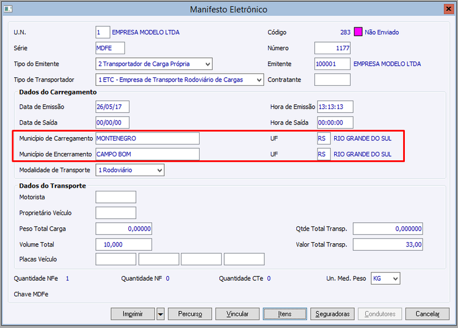Image resolution: width=458 pixels, height=328 pixels.
Task: Click the Município de Encerramento field
Action: tap(147, 154)
